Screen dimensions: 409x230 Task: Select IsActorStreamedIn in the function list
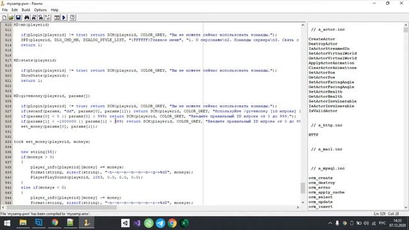[x=329, y=49]
